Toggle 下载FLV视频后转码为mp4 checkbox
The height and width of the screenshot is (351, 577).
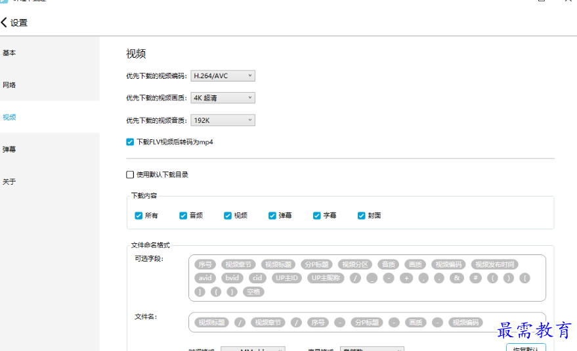coord(130,142)
